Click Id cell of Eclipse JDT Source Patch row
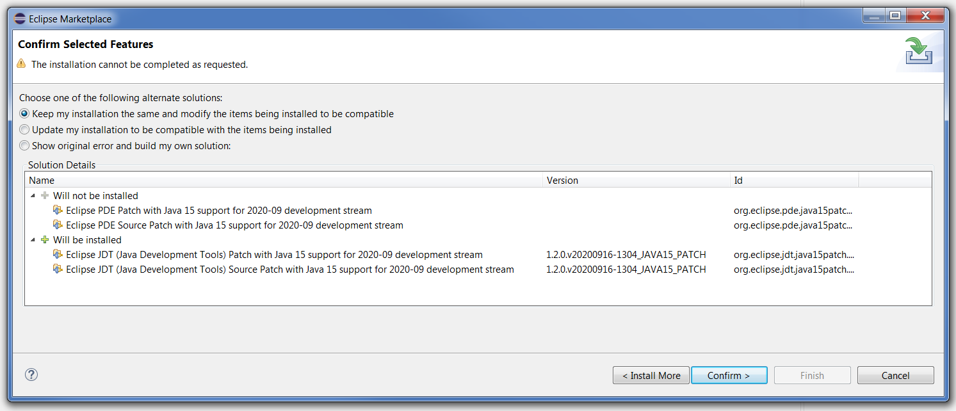The height and width of the screenshot is (411, 956). pos(794,269)
